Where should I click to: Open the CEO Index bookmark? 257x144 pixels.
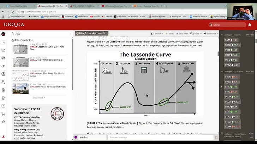107,17
